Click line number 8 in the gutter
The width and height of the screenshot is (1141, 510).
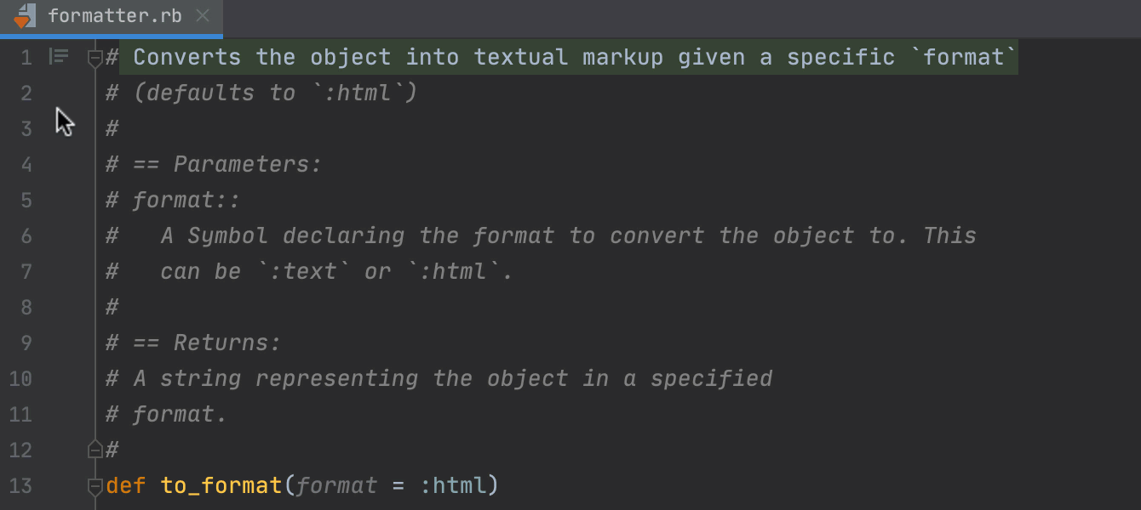[26, 307]
